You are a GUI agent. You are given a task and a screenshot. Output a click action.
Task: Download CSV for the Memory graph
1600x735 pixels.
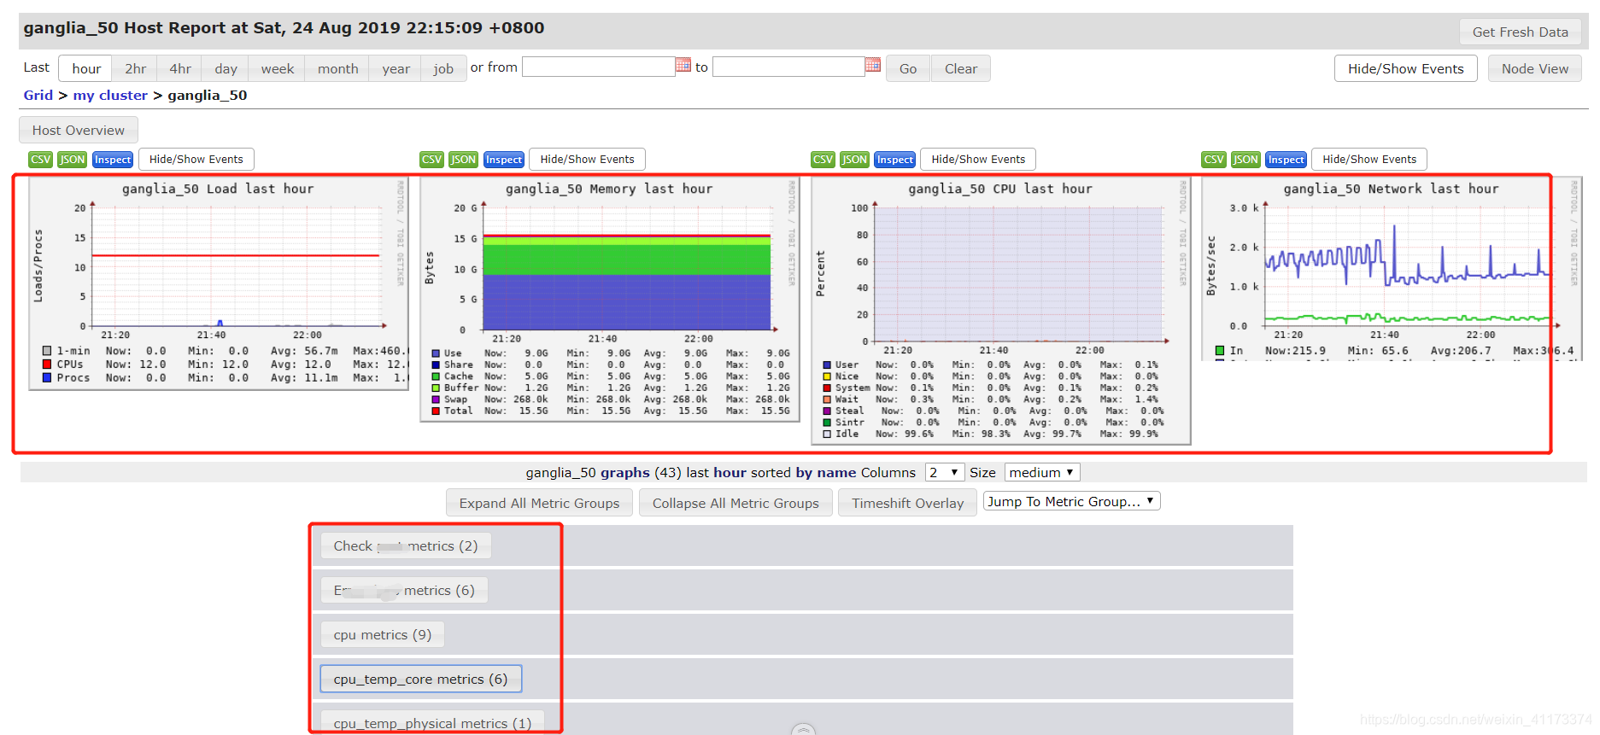(x=431, y=160)
